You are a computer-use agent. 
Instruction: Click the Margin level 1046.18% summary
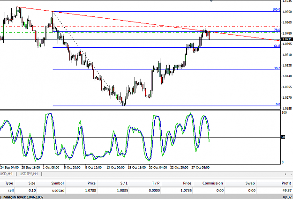23,197
